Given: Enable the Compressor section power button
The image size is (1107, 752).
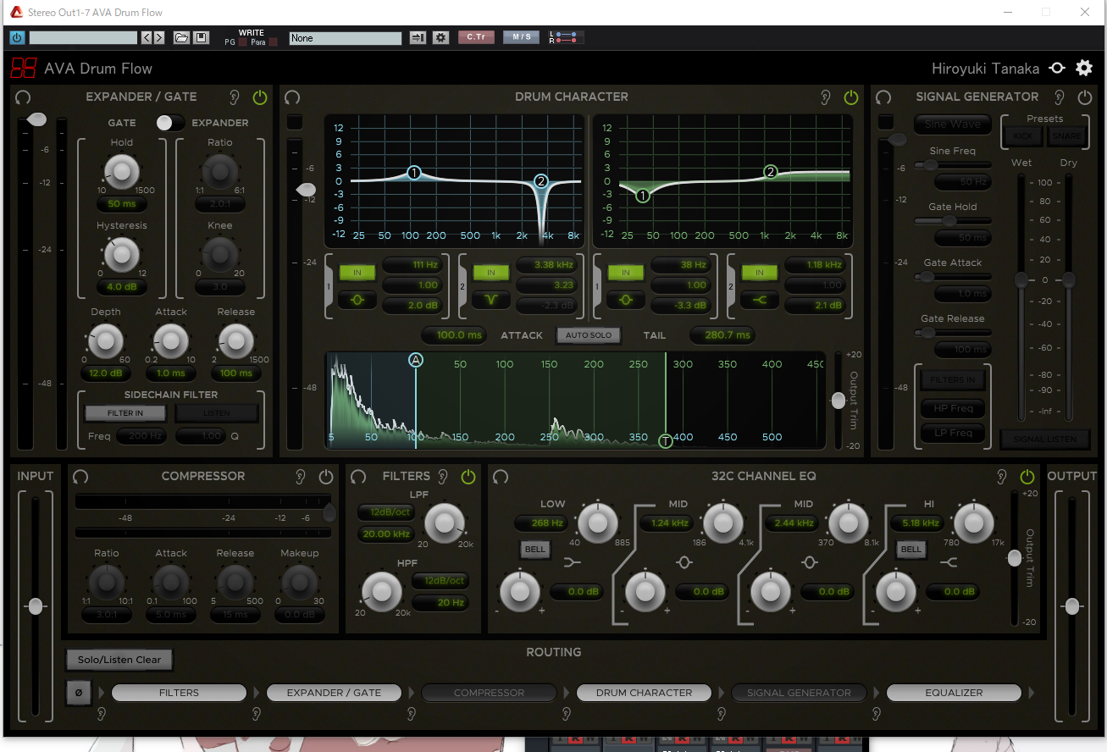Looking at the screenshot, I should 326,477.
